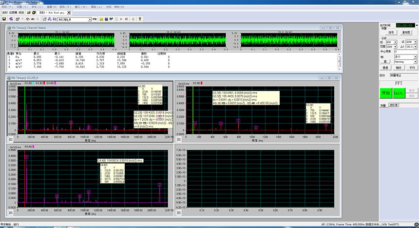Image resolution: width=419 pixels, height=228 pixels.
Task: Open the 点 2048 points dropdown
Action: pos(415,42)
